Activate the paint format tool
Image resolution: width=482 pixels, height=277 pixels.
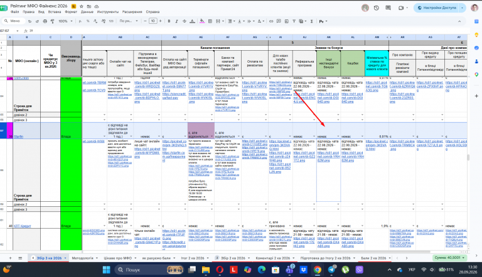point(52,21)
